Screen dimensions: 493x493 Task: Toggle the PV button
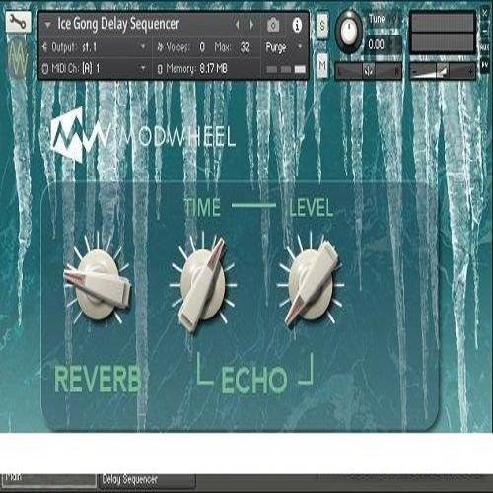tap(485, 65)
